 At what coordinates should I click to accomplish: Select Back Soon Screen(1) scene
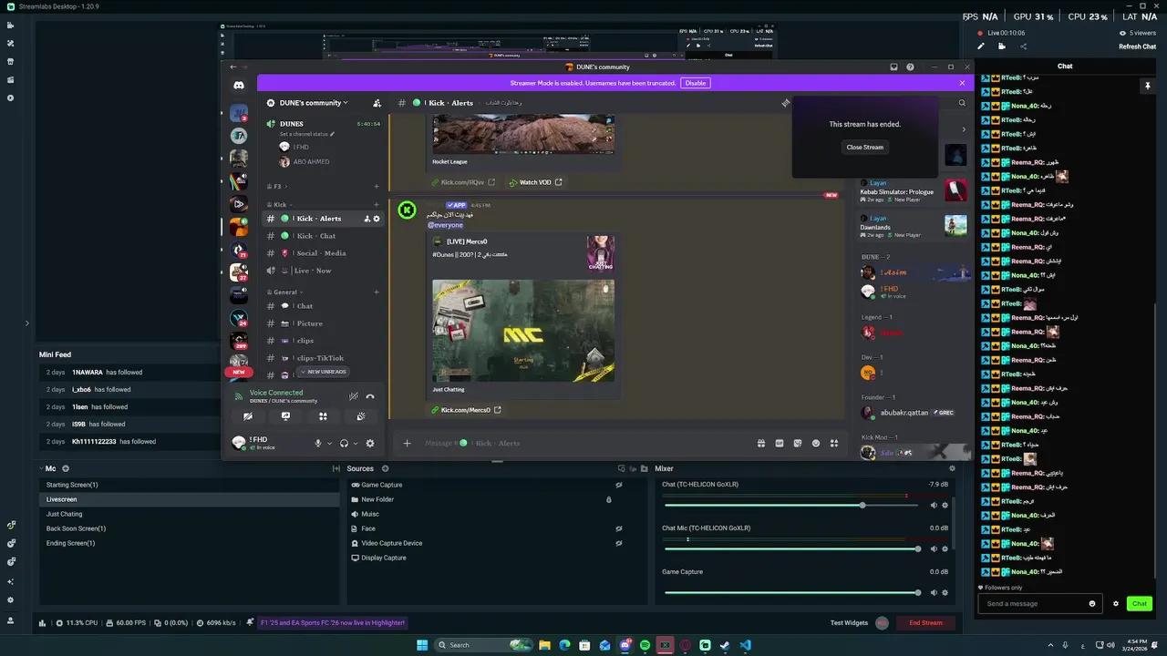[190, 528]
